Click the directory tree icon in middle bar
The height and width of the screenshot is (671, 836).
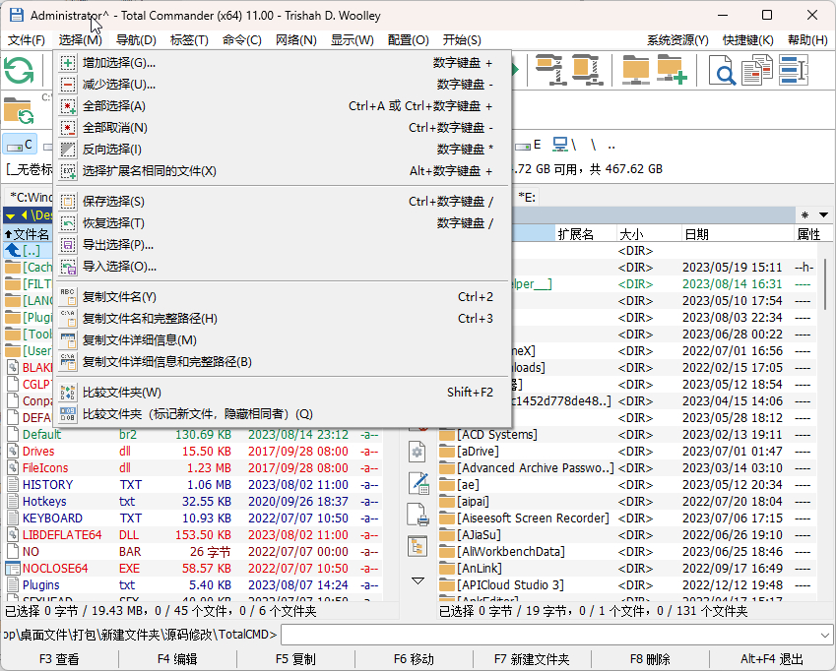point(418,546)
